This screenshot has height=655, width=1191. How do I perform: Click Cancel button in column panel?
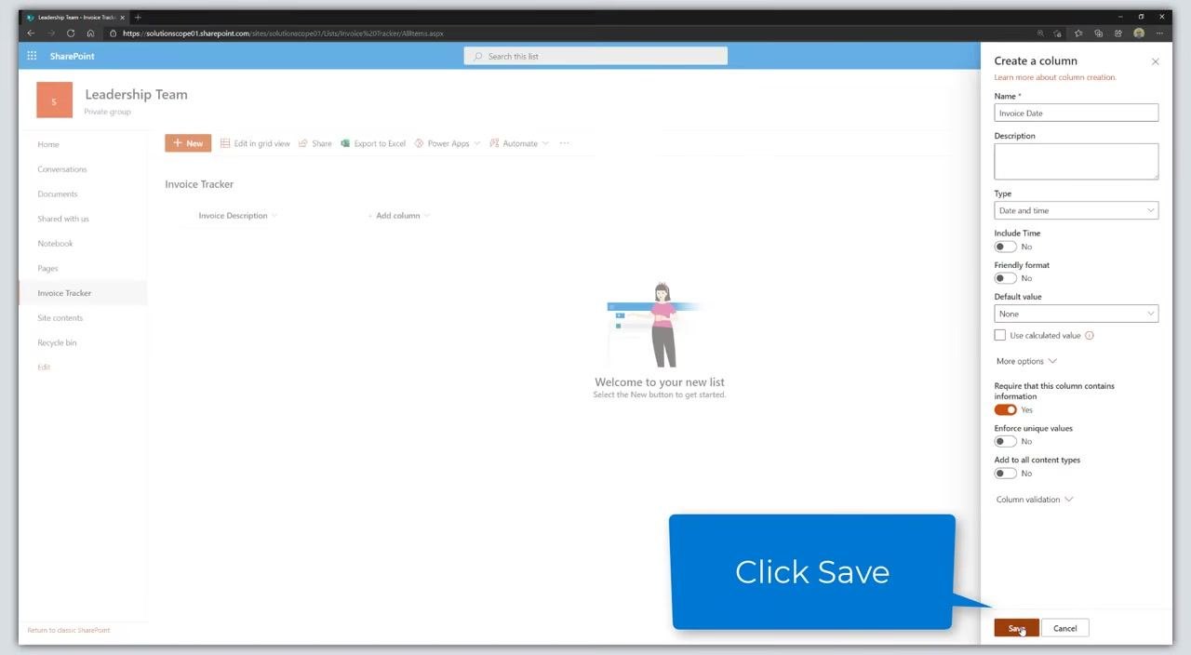click(1065, 628)
